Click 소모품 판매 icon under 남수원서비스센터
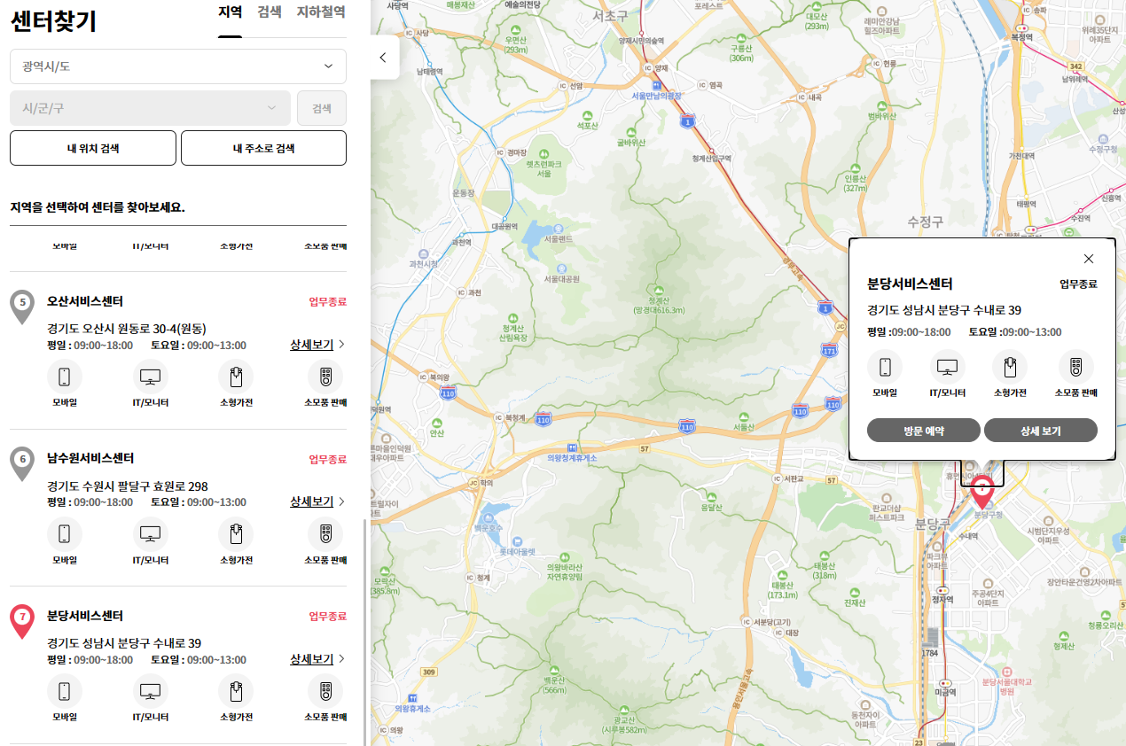 [x=325, y=534]
